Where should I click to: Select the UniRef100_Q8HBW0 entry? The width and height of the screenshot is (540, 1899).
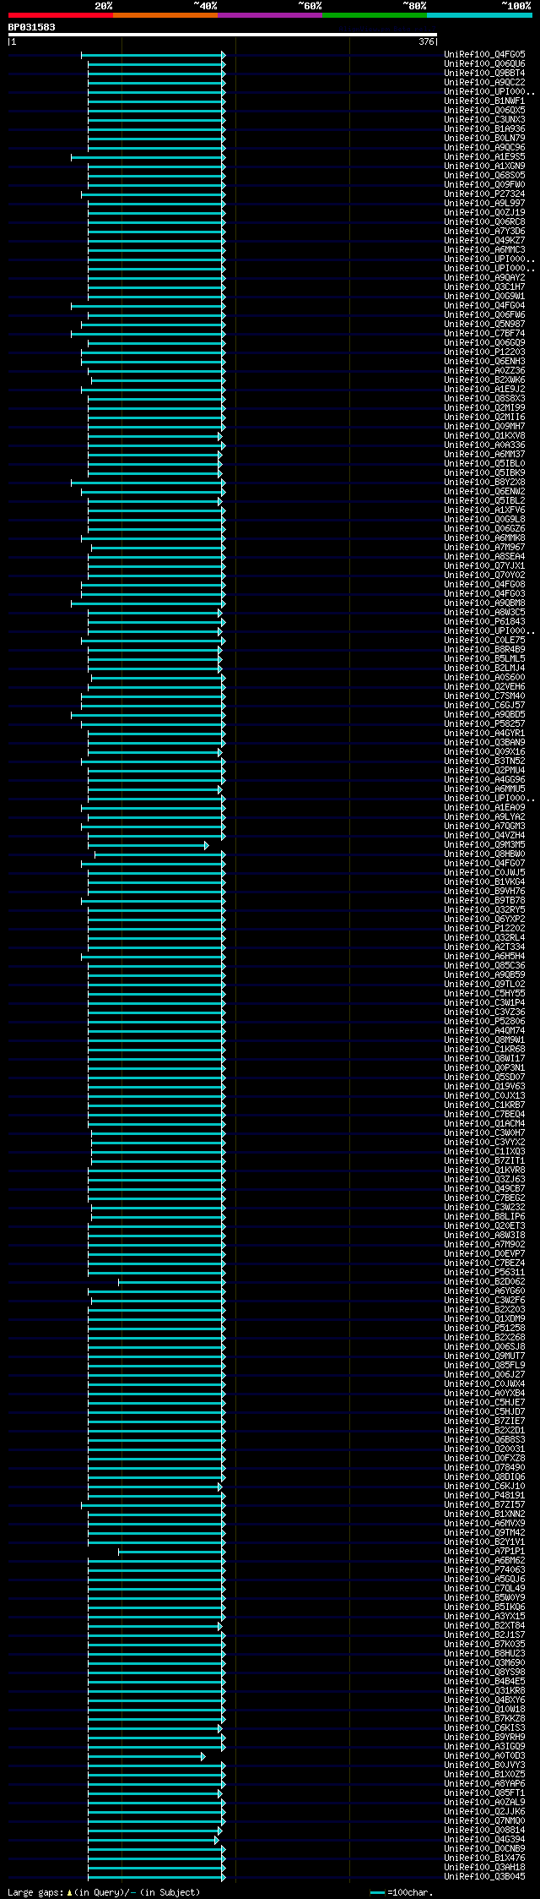coord(484,854)
